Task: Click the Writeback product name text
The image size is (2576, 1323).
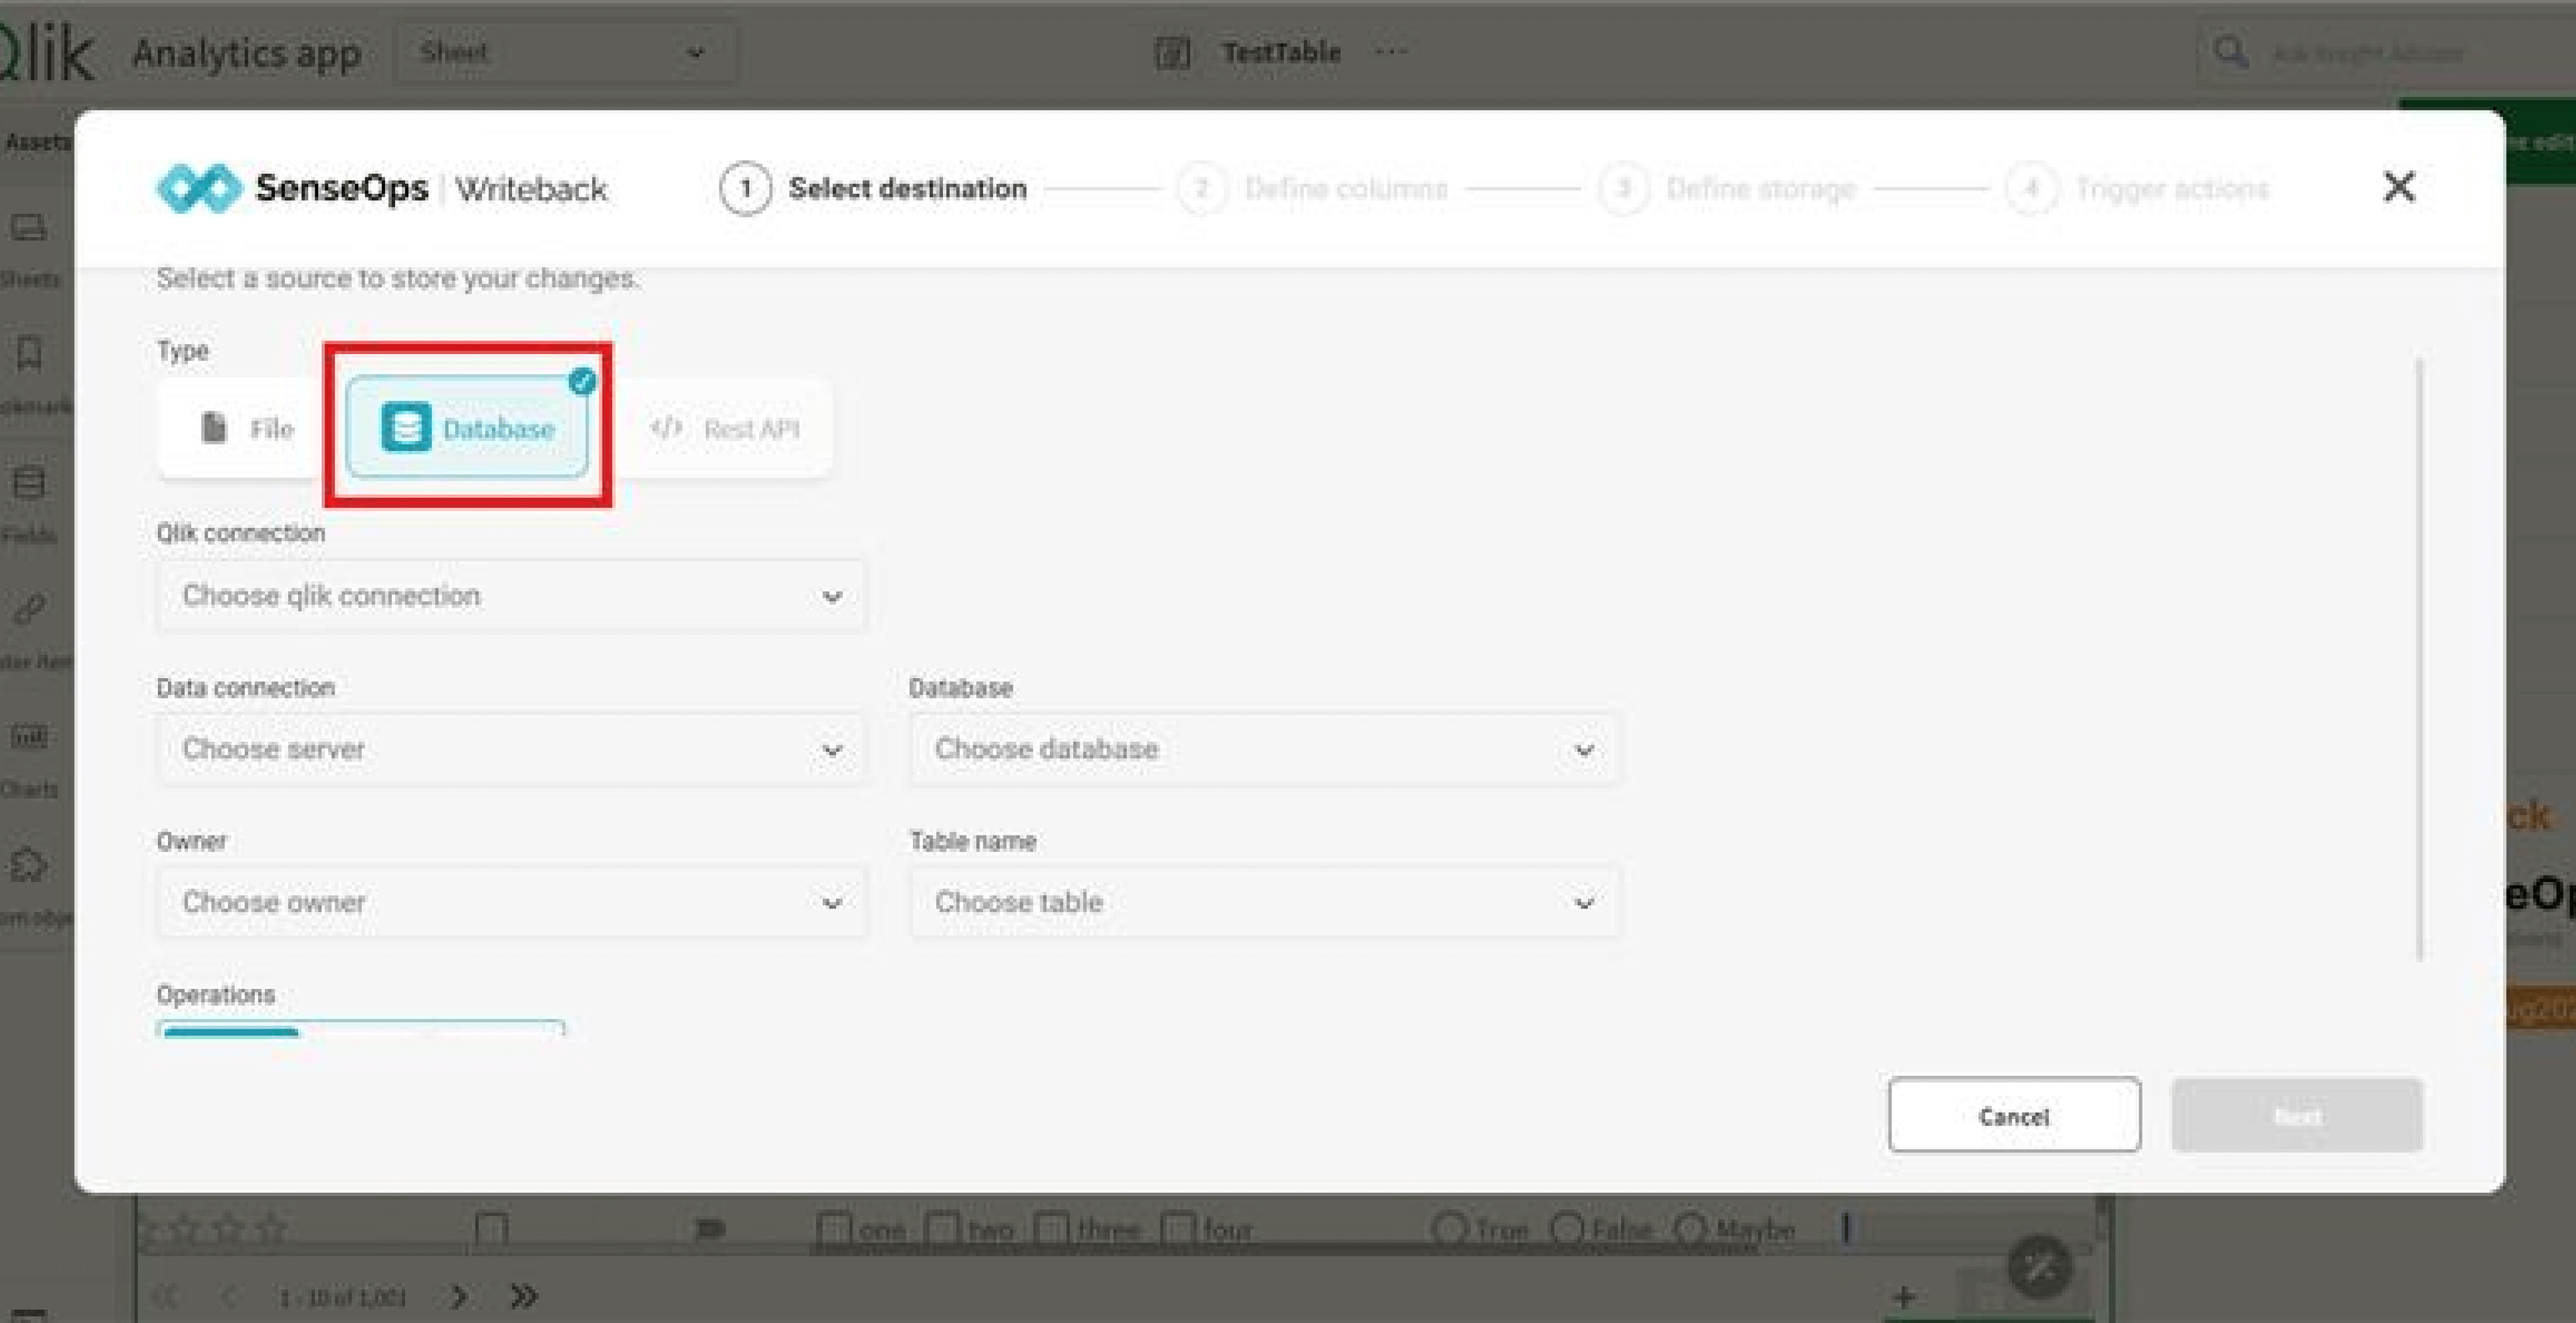Action: (x=531, y=188)
